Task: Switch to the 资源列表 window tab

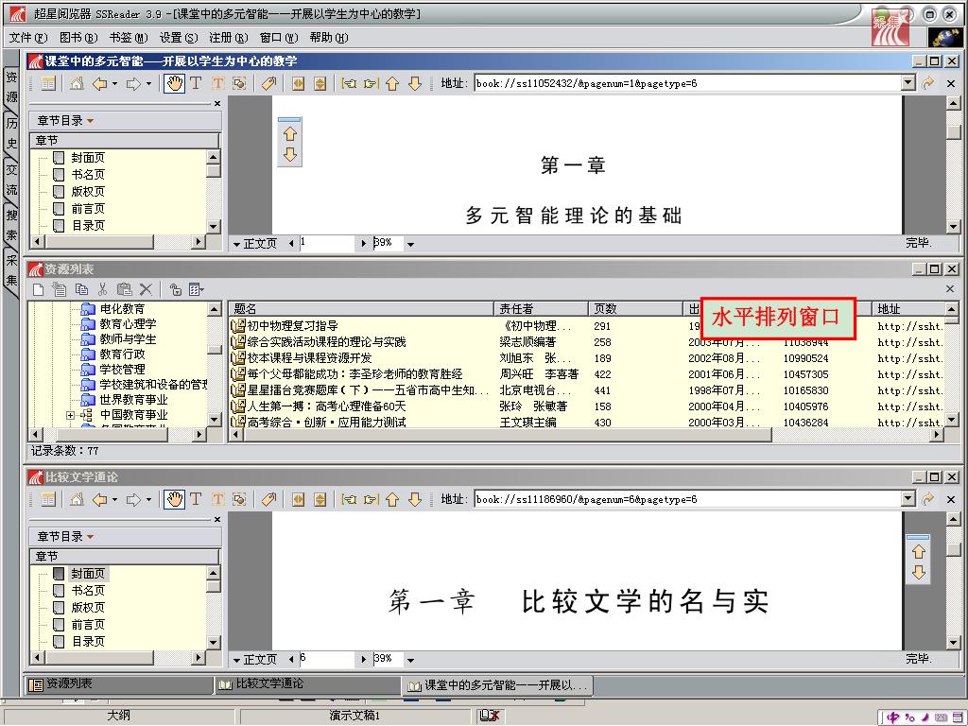Action: (x=118, y=684)
